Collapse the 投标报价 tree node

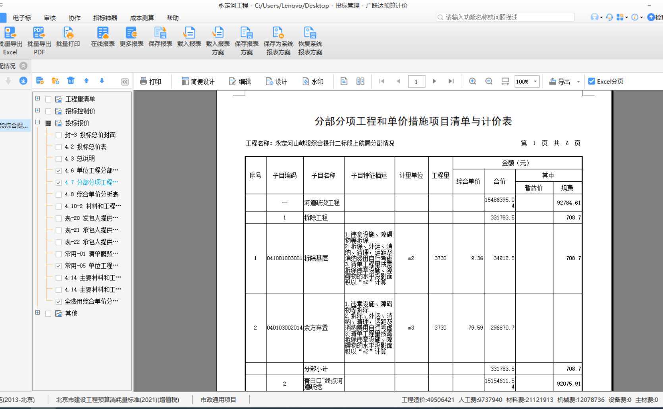[38, 122]
